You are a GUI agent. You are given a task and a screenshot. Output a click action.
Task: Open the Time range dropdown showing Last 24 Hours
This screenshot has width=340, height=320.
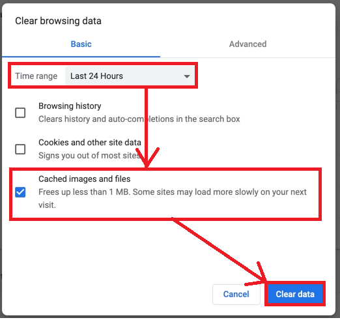(x=130, y=76)
